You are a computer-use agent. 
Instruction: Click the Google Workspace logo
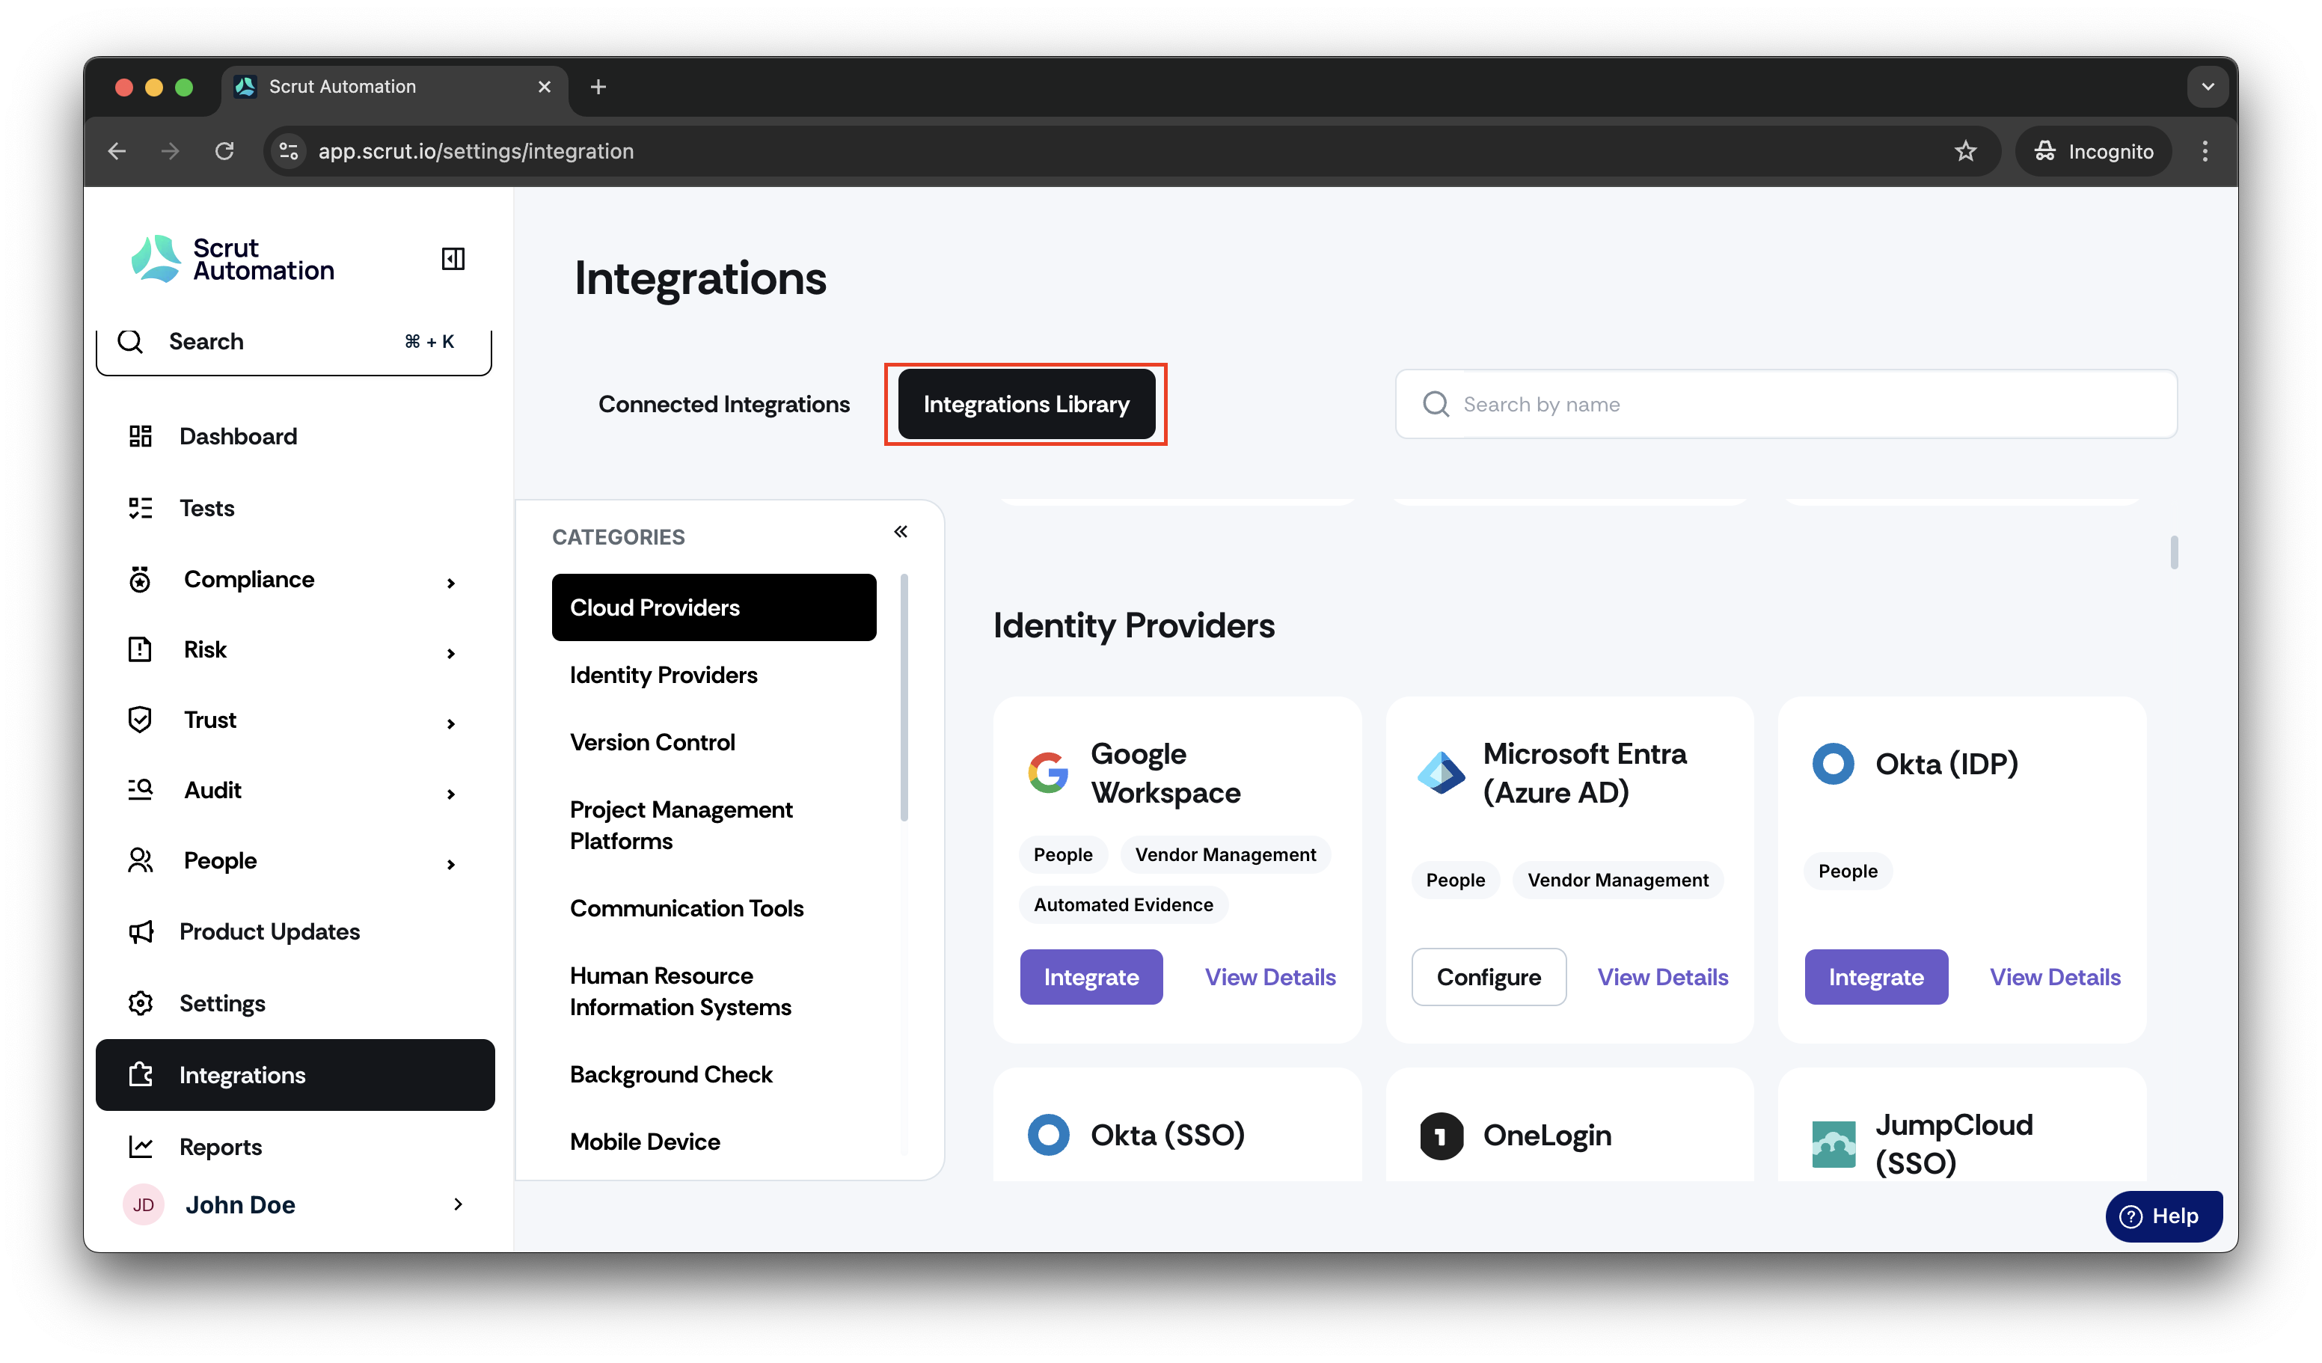click(1047, 772)
